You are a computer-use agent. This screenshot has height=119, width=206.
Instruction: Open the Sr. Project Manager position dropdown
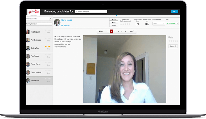[x=91, y=12]
